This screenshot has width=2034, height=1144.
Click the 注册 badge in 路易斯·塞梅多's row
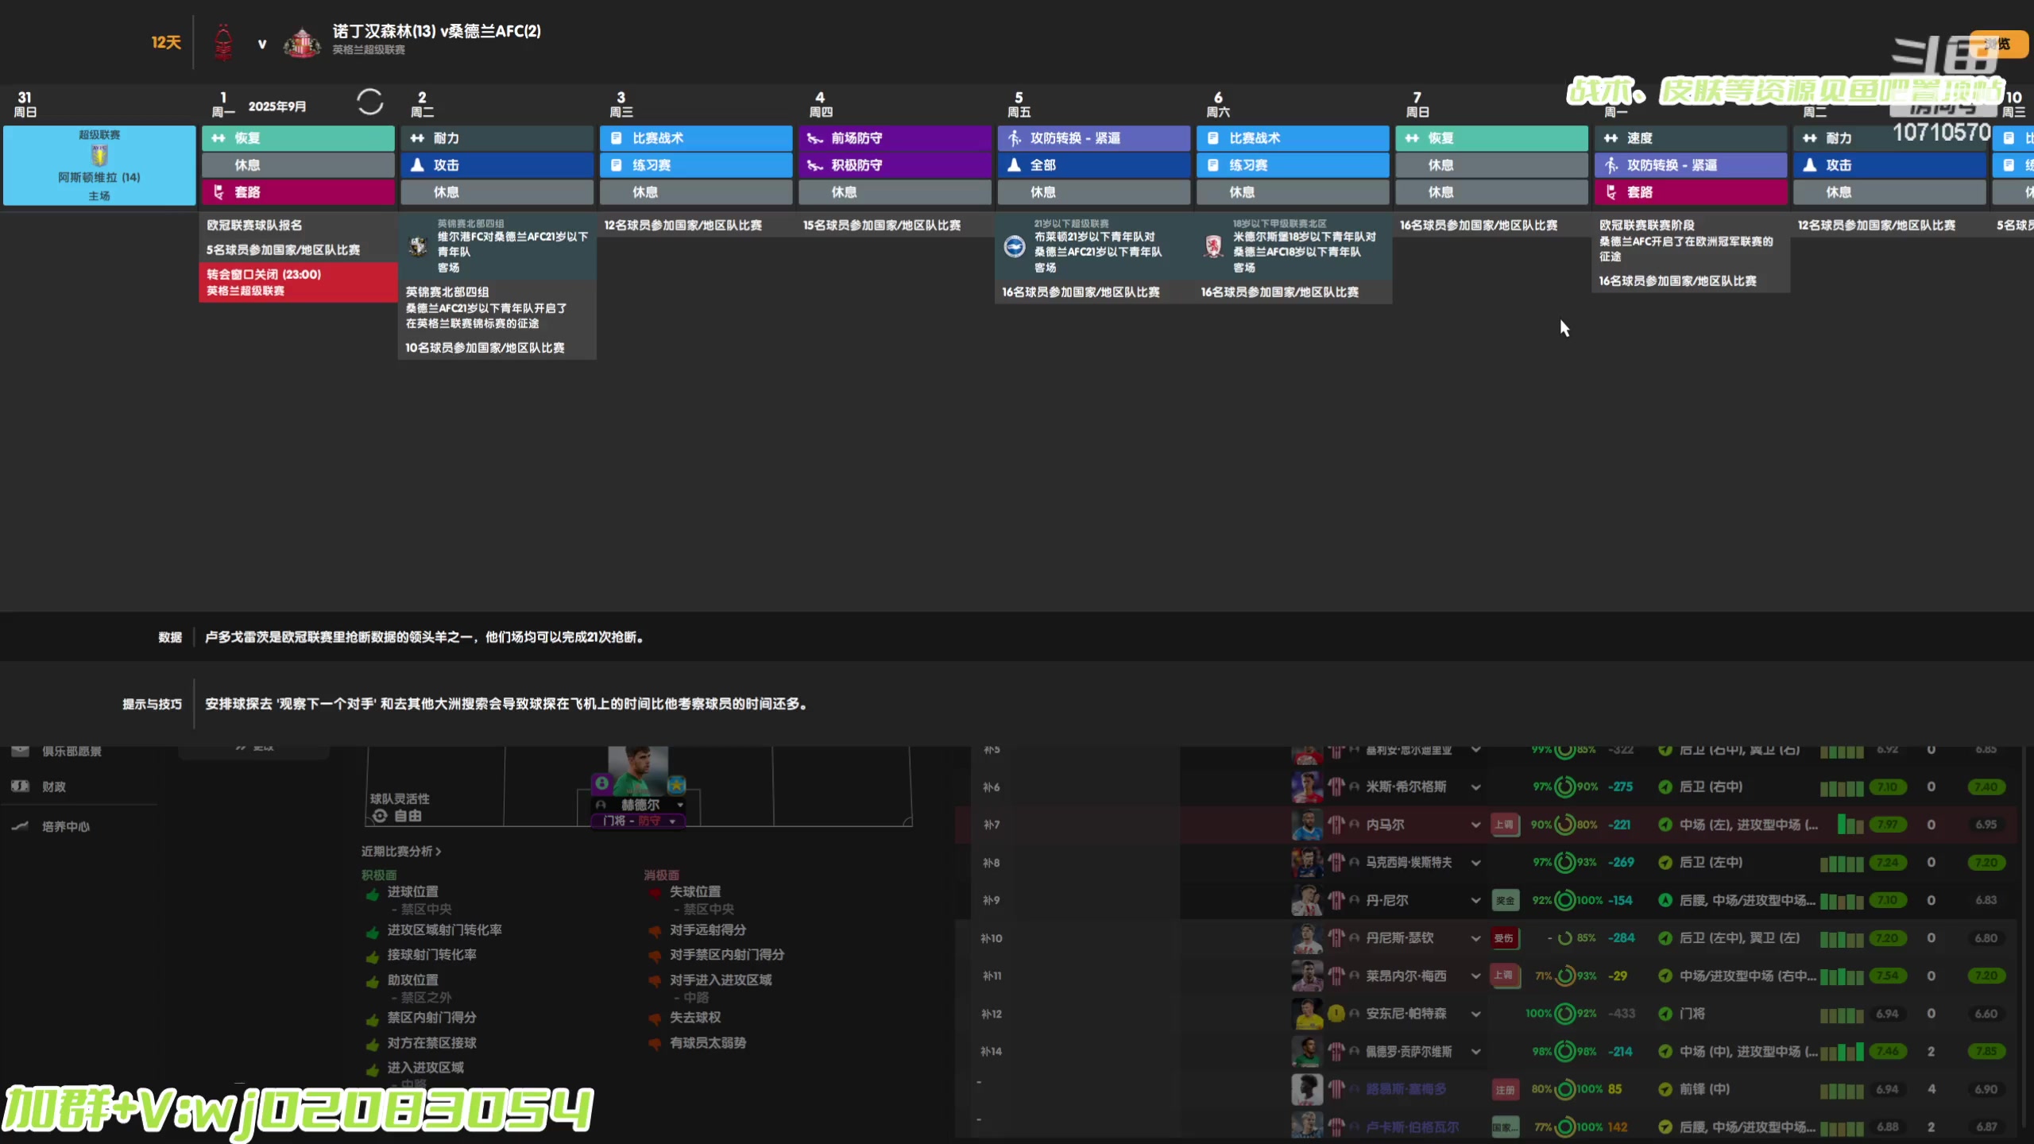(1505, 1089)
